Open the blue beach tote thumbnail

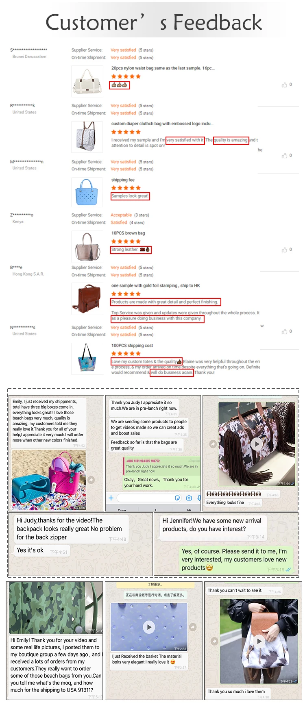[x=87, y=192]
